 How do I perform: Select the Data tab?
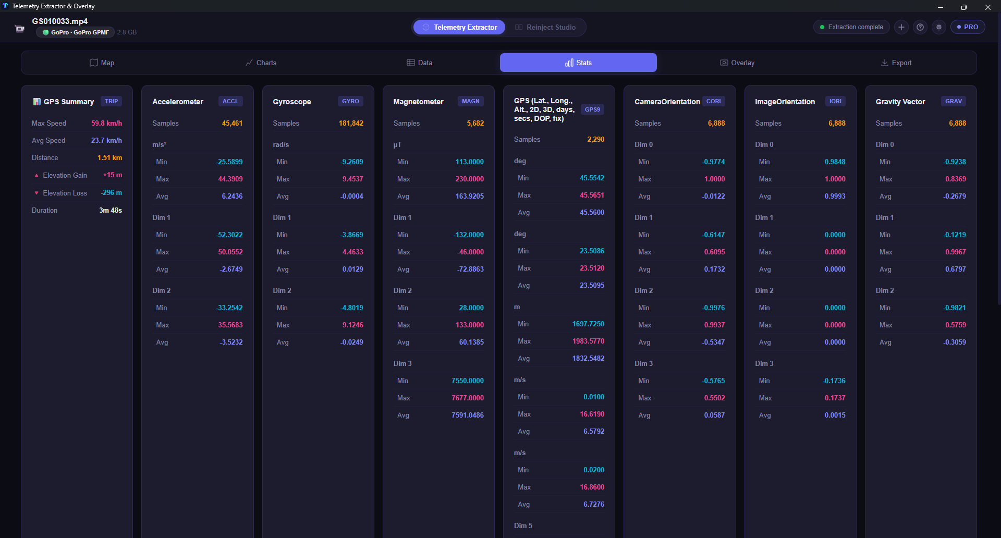click(x=420, y=63)
